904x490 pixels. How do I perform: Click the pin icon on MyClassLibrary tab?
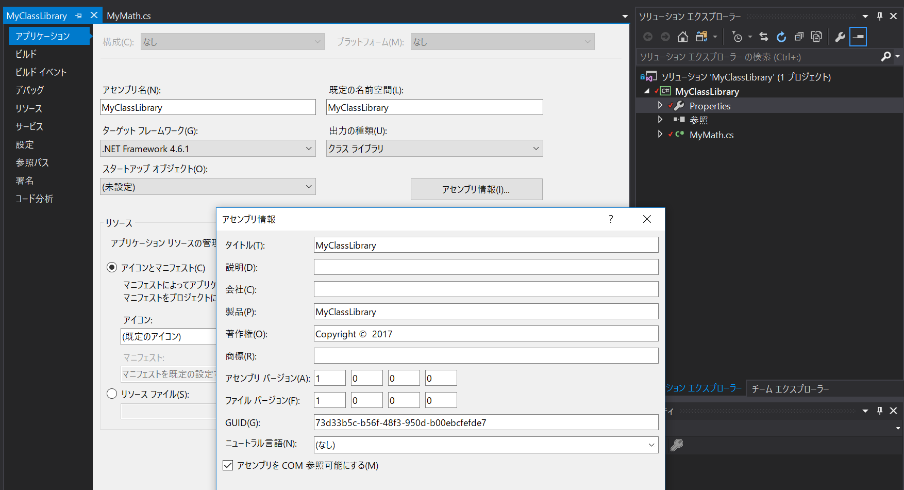(78, 16)
